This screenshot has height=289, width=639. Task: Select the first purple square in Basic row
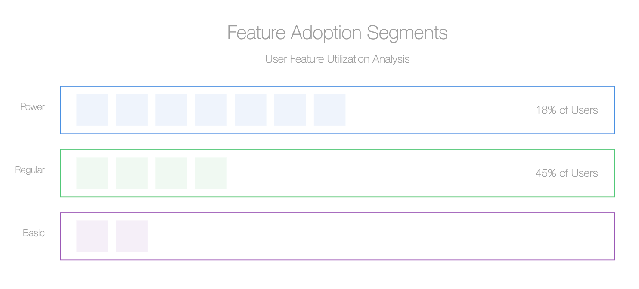tap(92, 236)
